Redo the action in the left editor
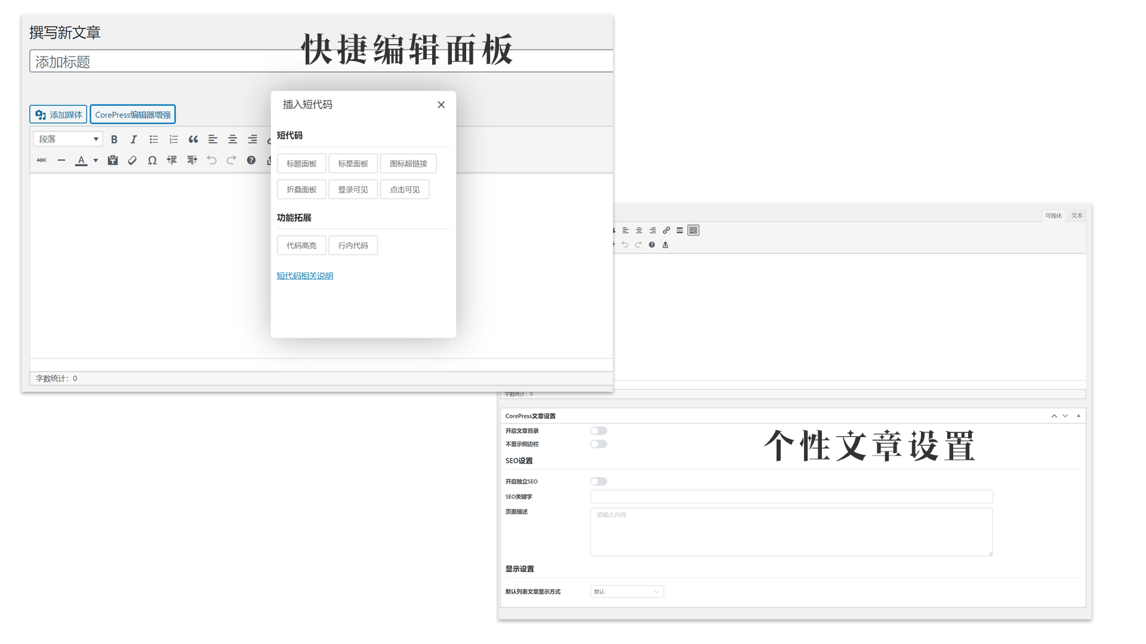This screenshot has width=1146, height=644. 231,160
